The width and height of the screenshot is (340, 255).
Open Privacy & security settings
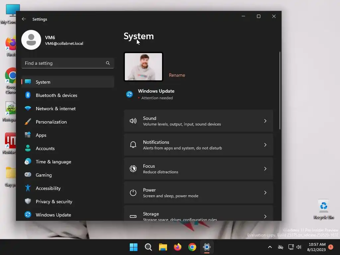(x=68, y=202)
